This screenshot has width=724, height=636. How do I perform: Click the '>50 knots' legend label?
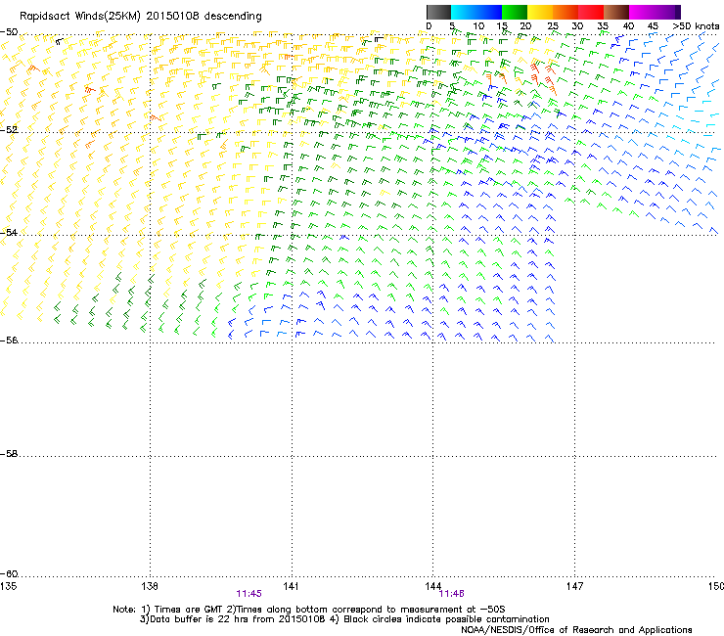pos(696,26)
